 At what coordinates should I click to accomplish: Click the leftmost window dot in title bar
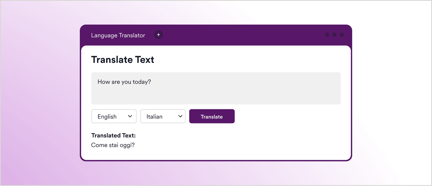(x=327, y=35)
